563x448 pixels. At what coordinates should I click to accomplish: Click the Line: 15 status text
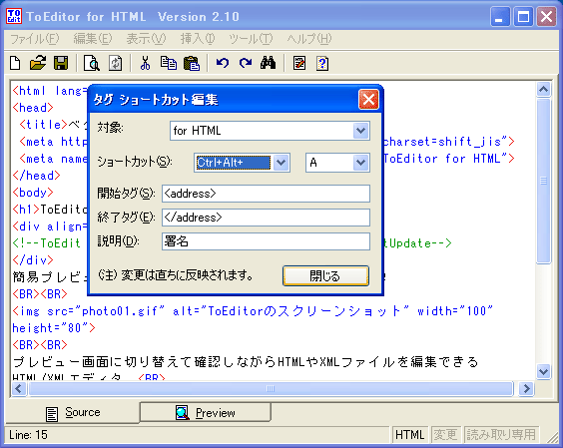pyautogui.click(x=28, y=435)
